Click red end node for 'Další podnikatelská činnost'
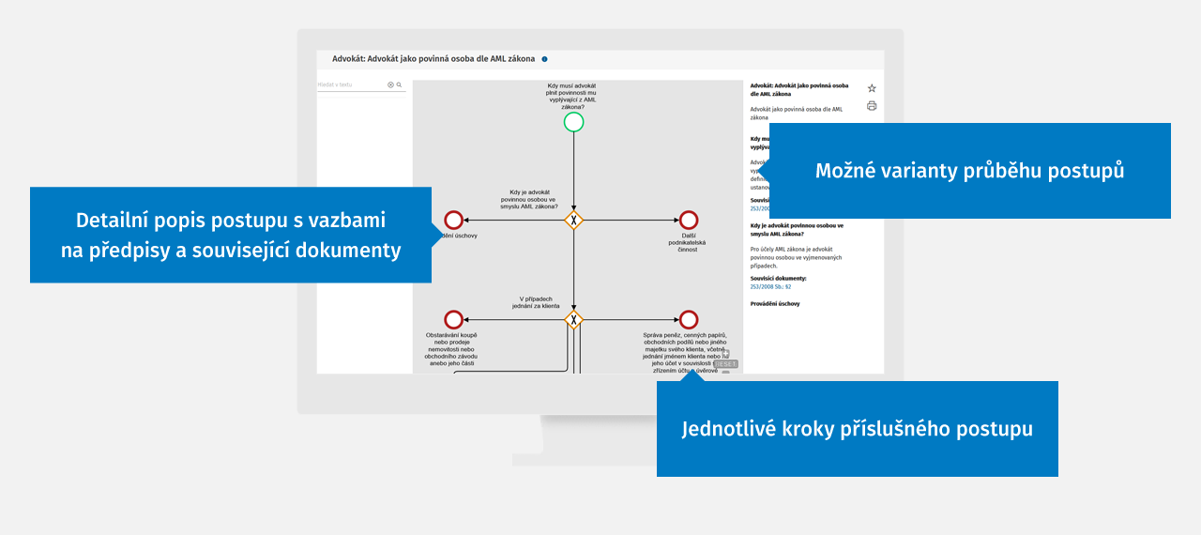 pos(689,220)
